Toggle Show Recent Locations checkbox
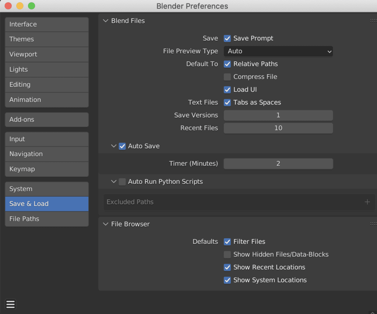 pyautogui.click(x=227, y=267)
